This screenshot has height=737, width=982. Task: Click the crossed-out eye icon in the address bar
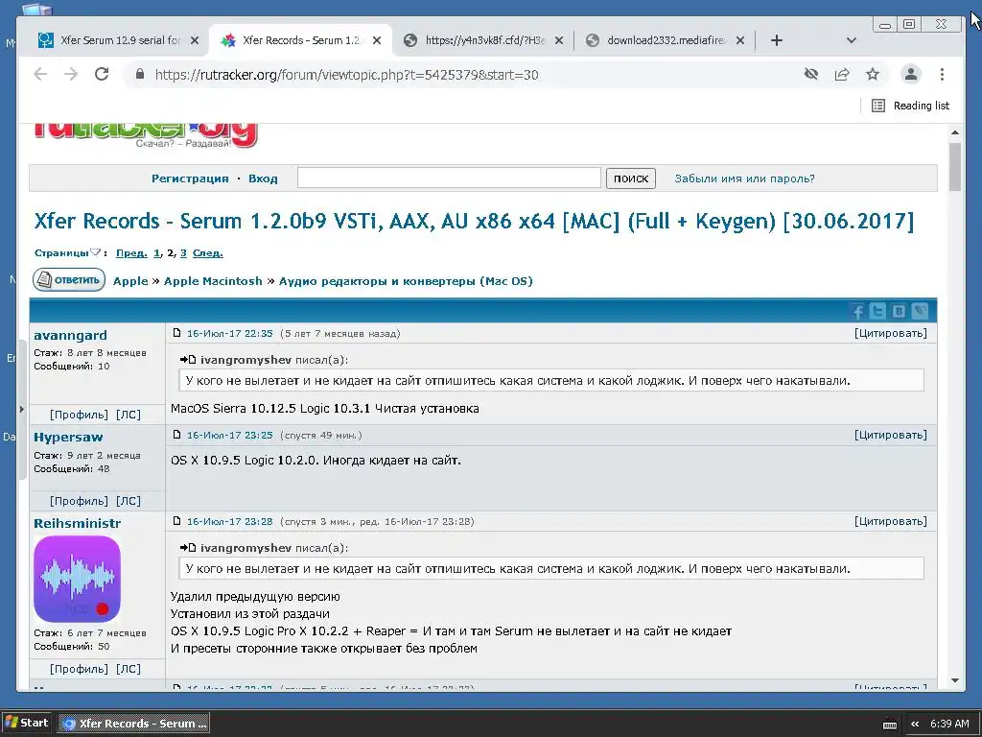pyautogui.click(x=811, y=75)
